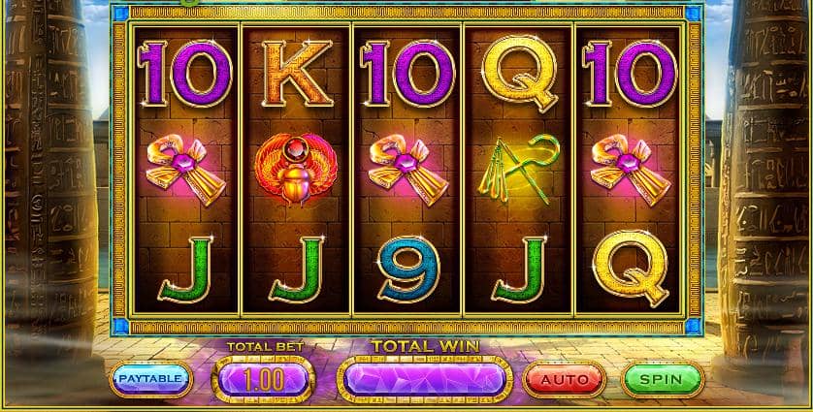Enable Auto spin mode
This screenshot has width=813, height=412.
[564, 379]
